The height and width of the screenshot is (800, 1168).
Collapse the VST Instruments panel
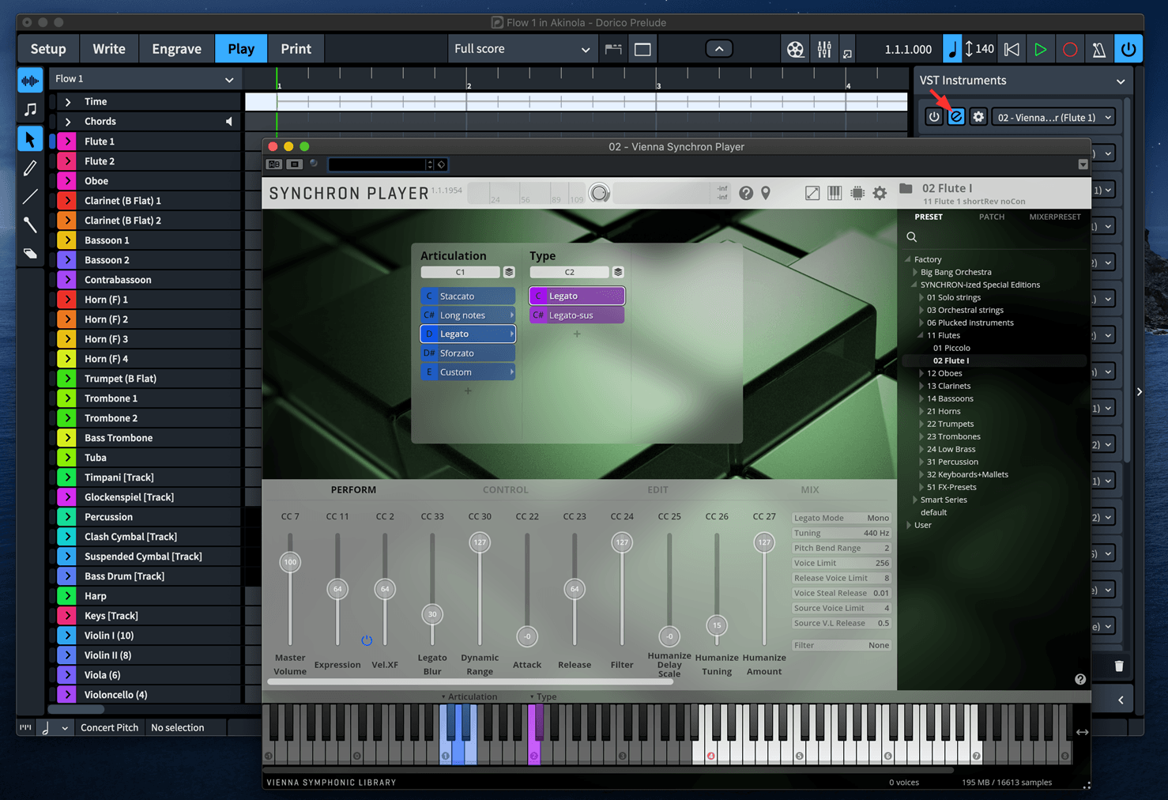coord(1121,81)
